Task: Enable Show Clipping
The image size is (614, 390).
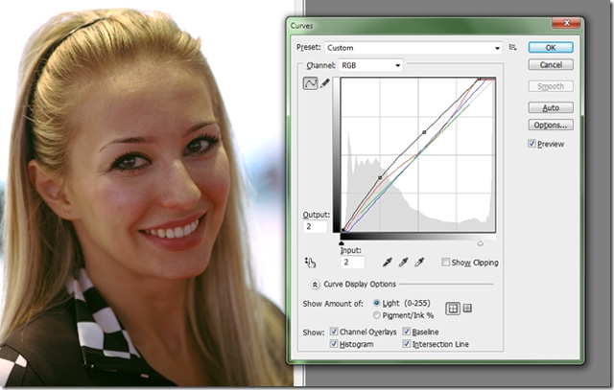Action: tap(445, 263)
